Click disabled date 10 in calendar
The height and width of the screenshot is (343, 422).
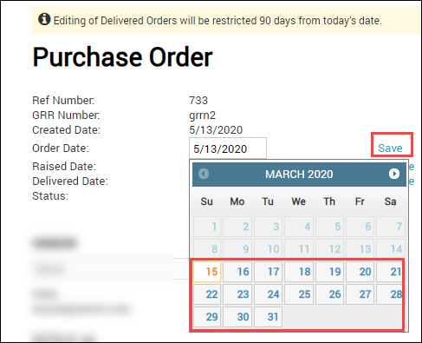[x=269, y=249]
